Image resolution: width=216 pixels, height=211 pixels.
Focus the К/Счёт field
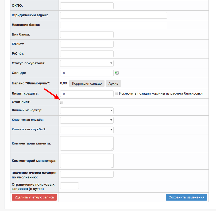coord(87,44)
